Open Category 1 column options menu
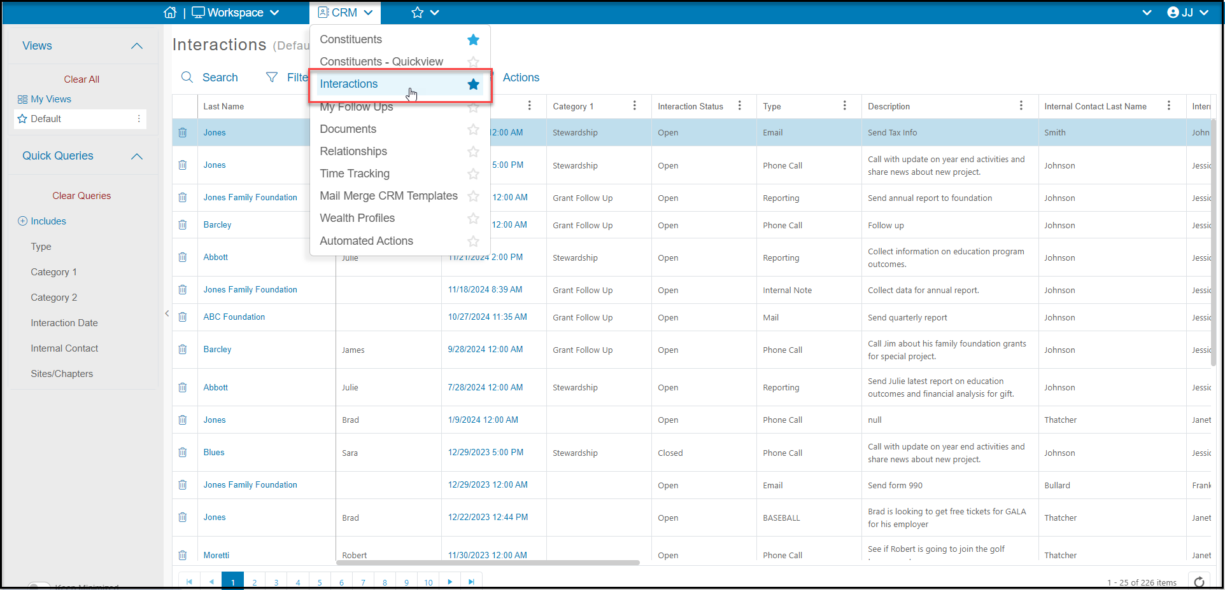Screen dimensions: 1225x590 point(635,106)
